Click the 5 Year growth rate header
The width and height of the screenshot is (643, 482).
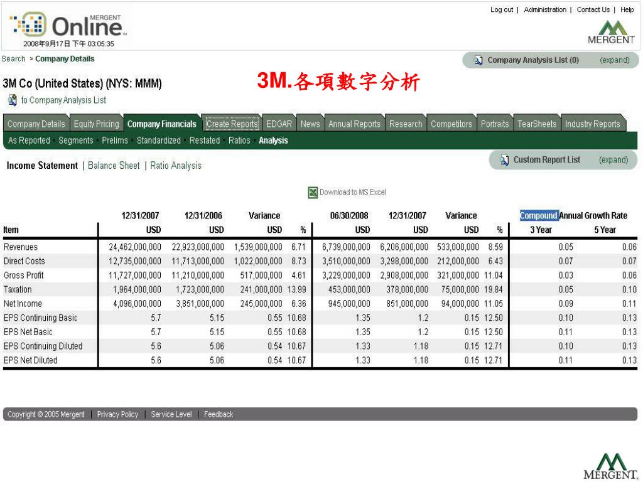(605, 230)
